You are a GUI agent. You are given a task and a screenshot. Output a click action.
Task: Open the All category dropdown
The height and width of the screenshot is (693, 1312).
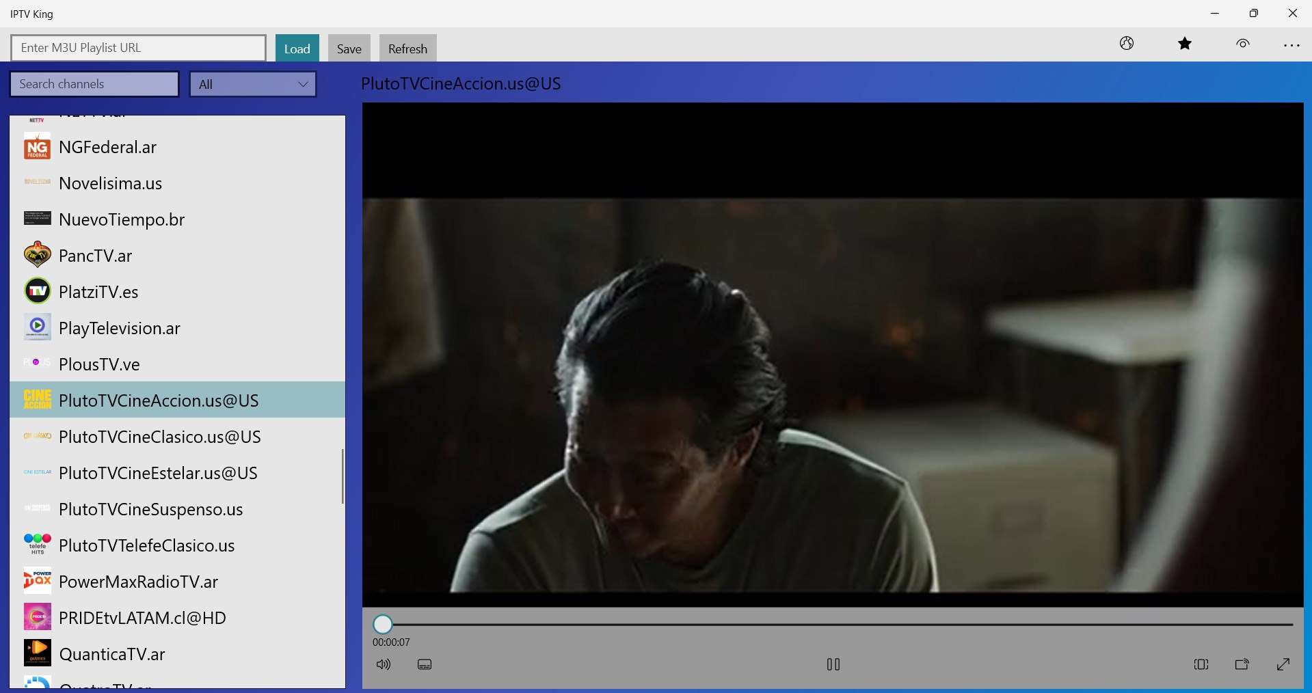coord(252,83)
